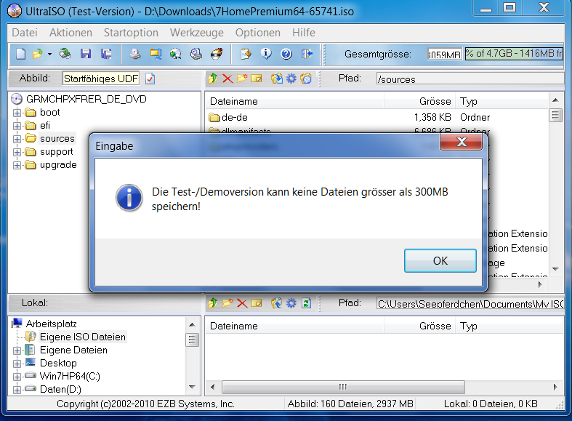Click the Up folder icon in local toolbar

click(x=213, y=302)
